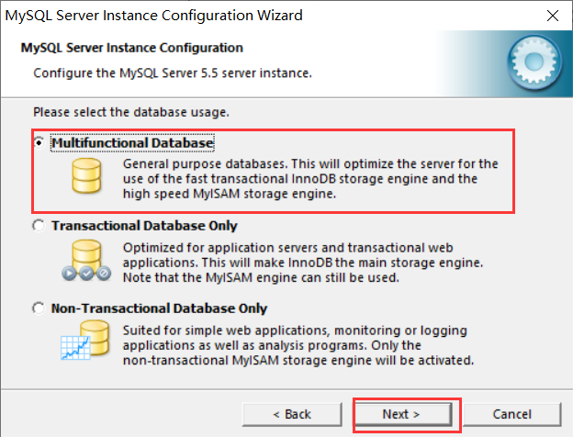Close the wizard window

point(550,16)
